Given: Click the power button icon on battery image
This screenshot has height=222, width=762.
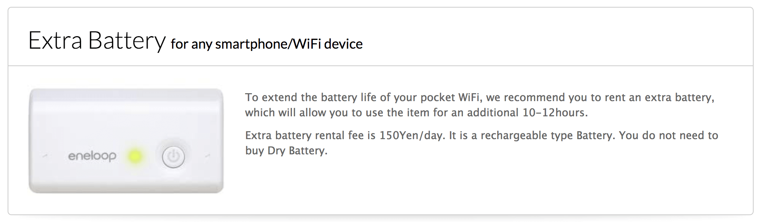Looking at the screenshot, I should click(173, 157).
